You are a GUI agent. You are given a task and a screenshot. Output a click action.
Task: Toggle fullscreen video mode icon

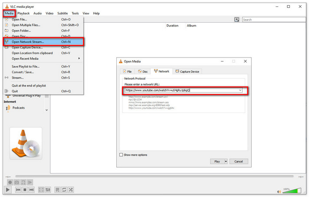click(x=41, y=190)
